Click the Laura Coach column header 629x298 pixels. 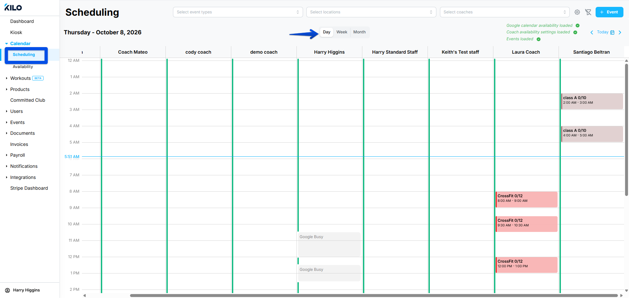click(x=526, y=52)
